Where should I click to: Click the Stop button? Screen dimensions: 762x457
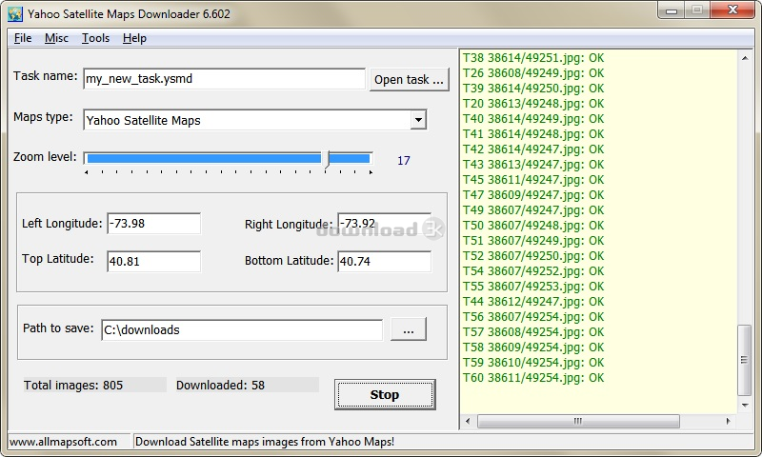click(385, 394)
